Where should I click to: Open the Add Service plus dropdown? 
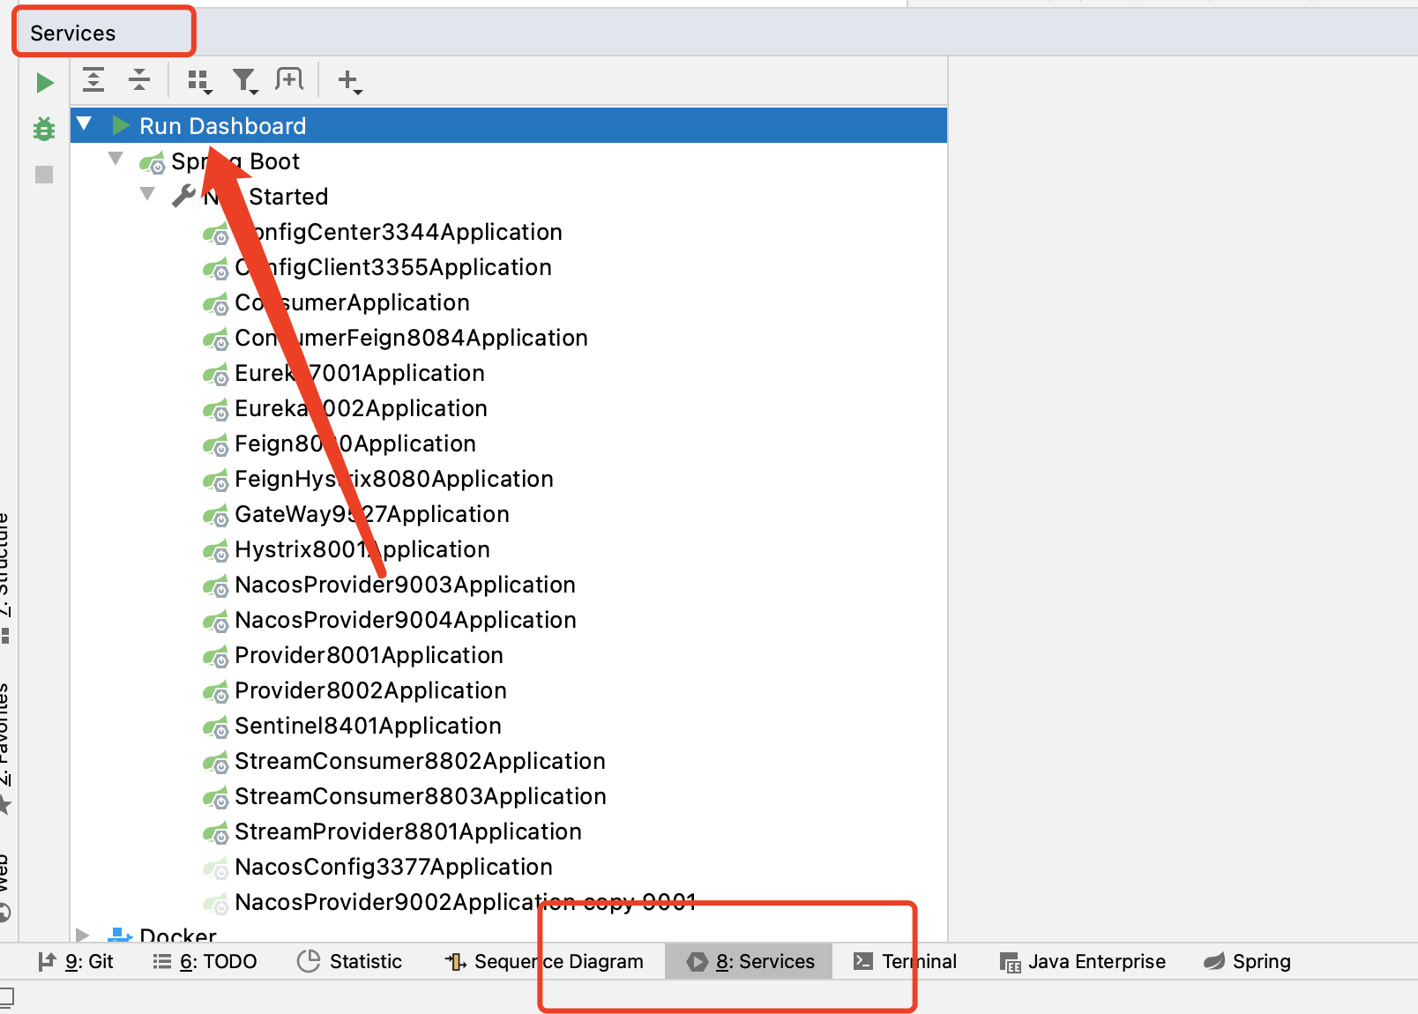click(350, 81)
